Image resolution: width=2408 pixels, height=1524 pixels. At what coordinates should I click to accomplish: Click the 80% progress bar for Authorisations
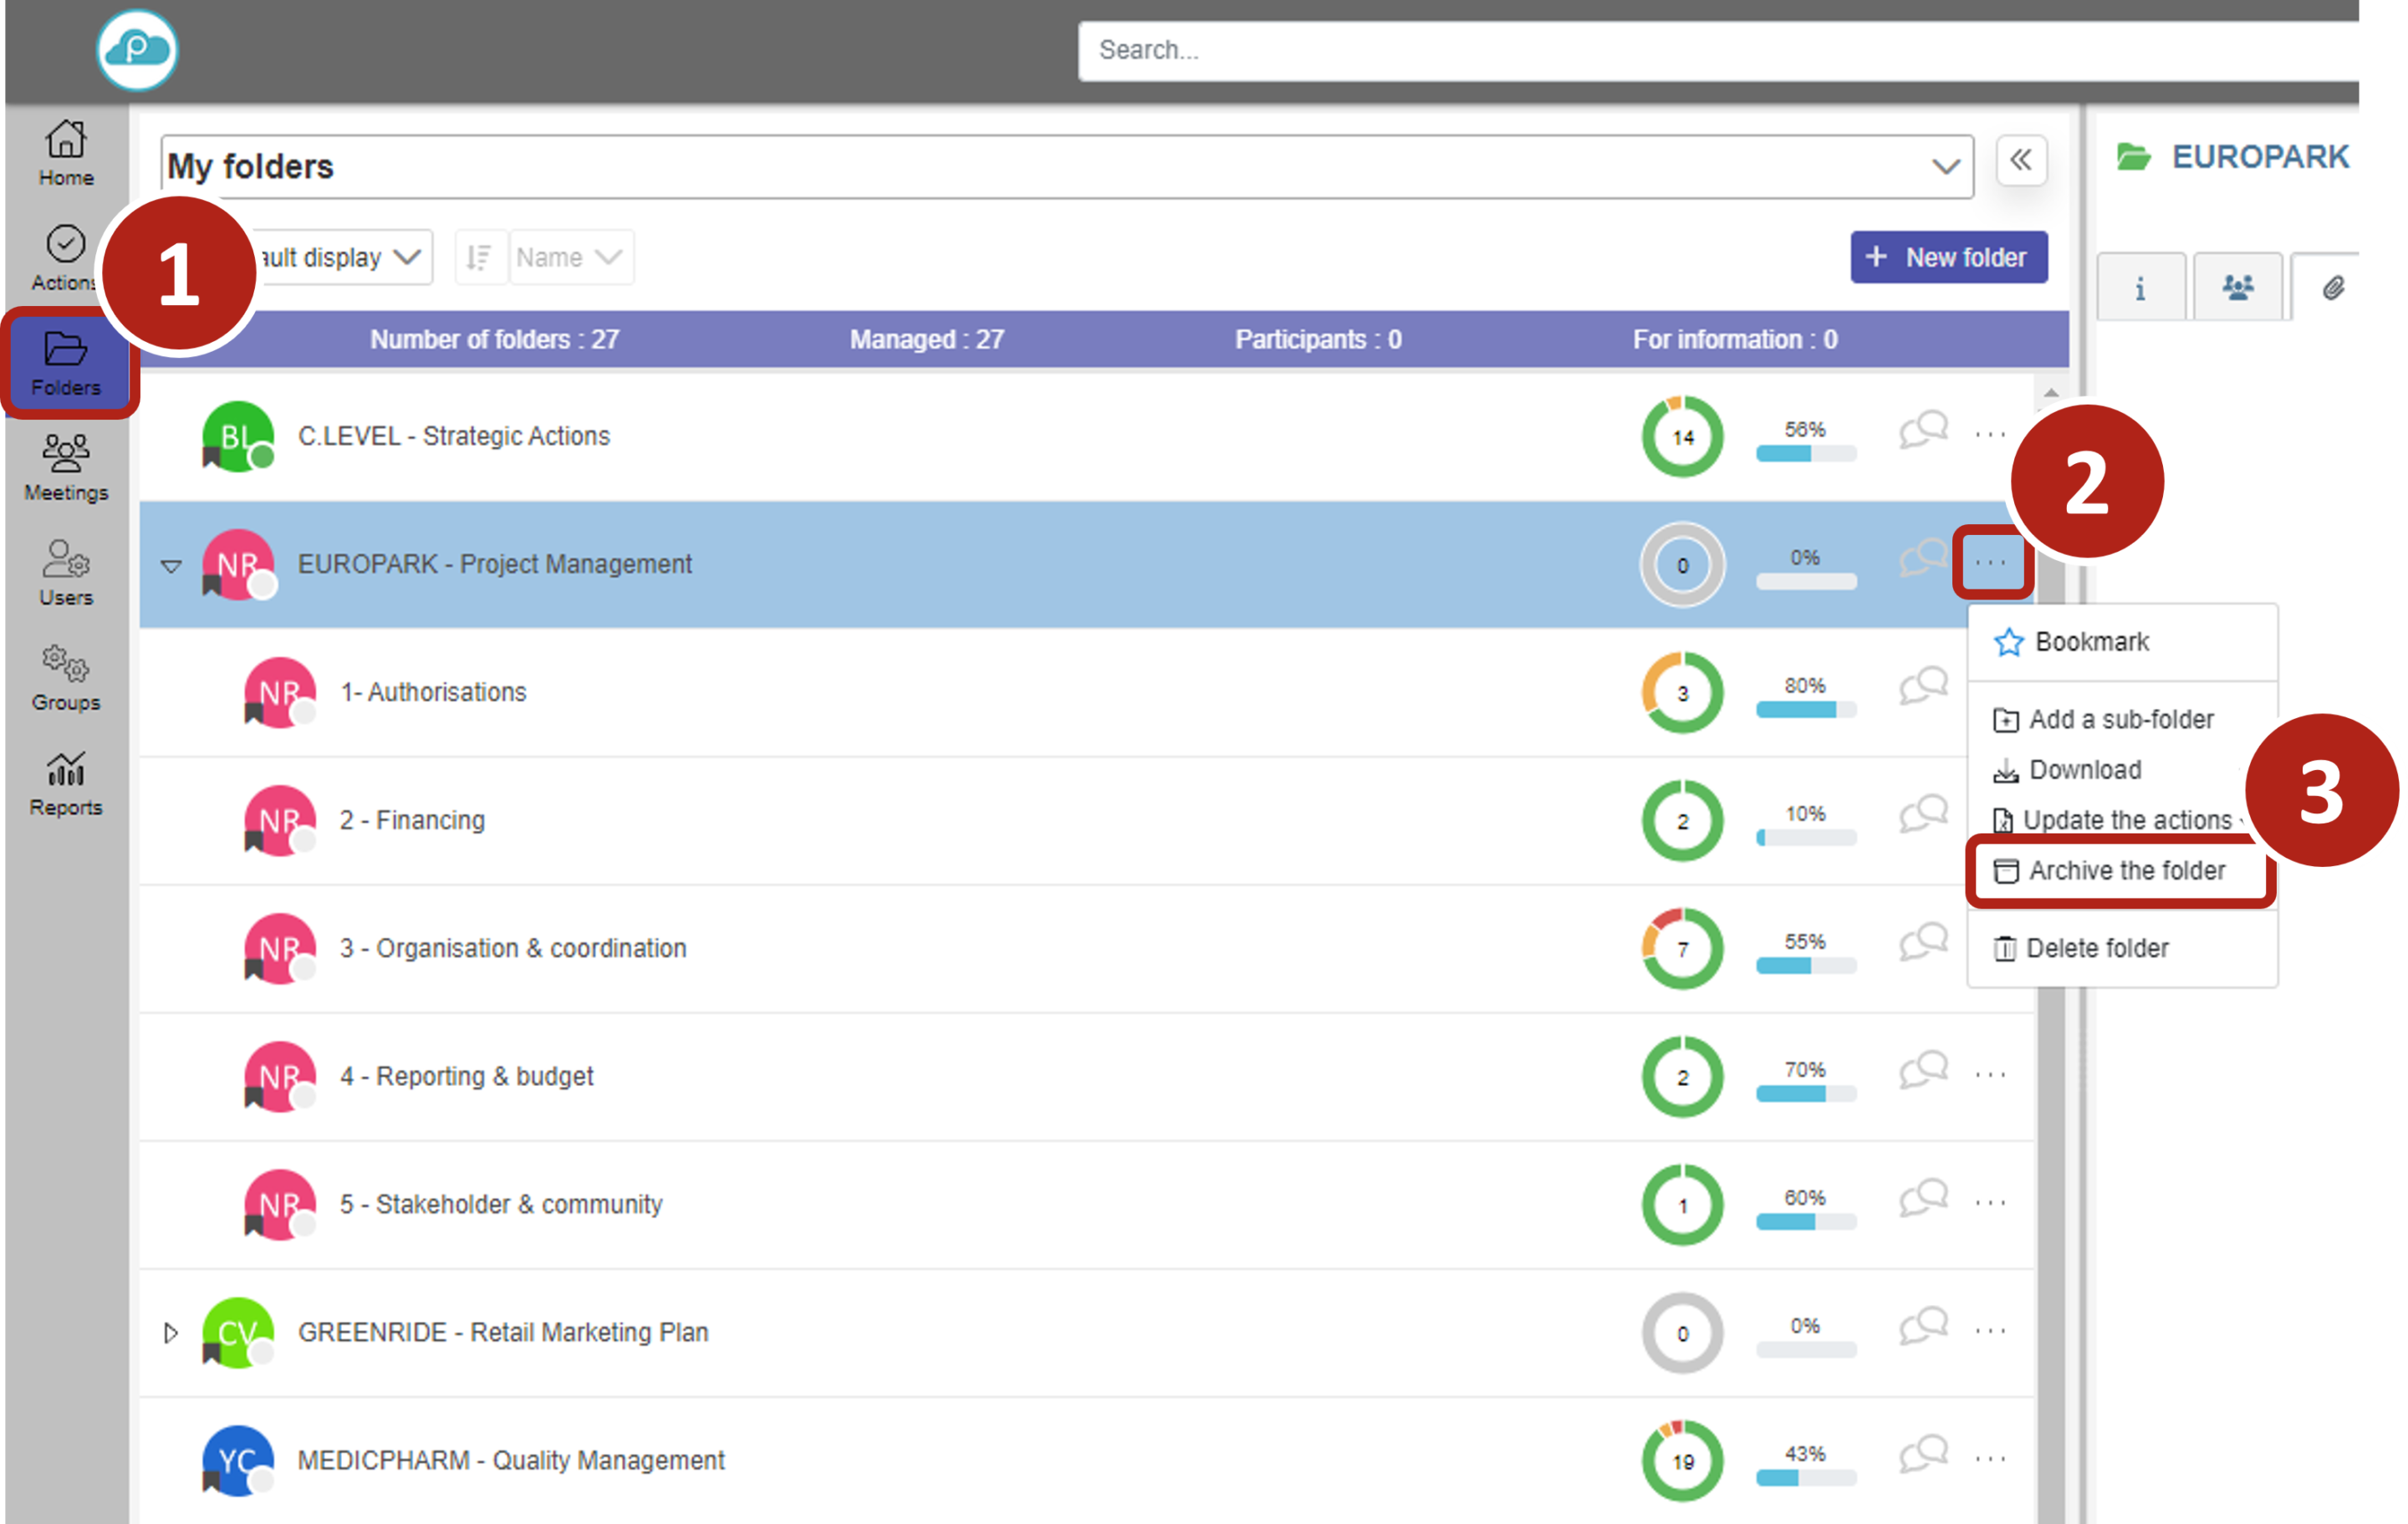click(1805, 709)
